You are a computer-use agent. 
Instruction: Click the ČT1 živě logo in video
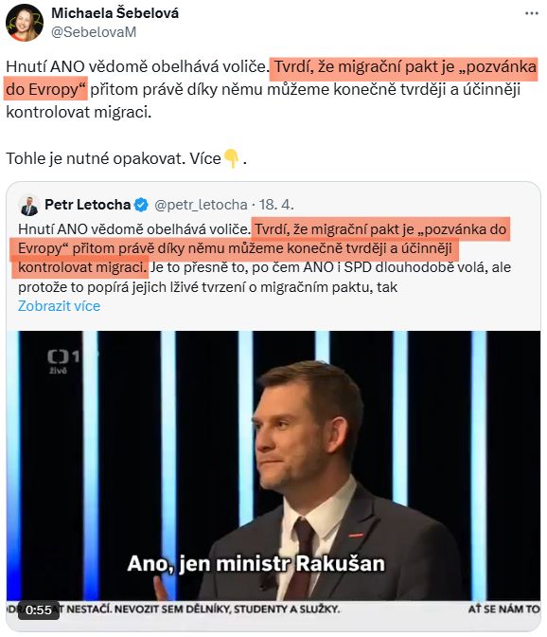[63, 361]
